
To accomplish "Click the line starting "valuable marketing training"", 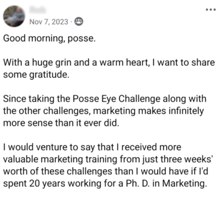I will (108, 159).
